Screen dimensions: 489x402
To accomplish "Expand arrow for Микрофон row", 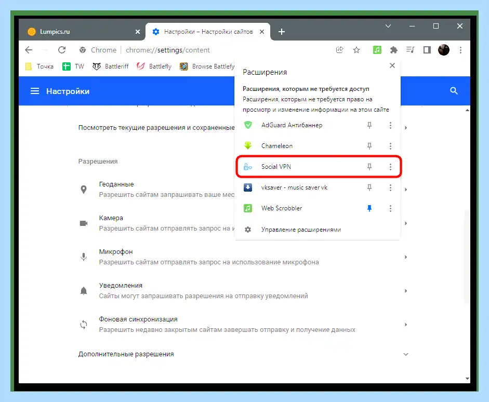I will [406, 257].
